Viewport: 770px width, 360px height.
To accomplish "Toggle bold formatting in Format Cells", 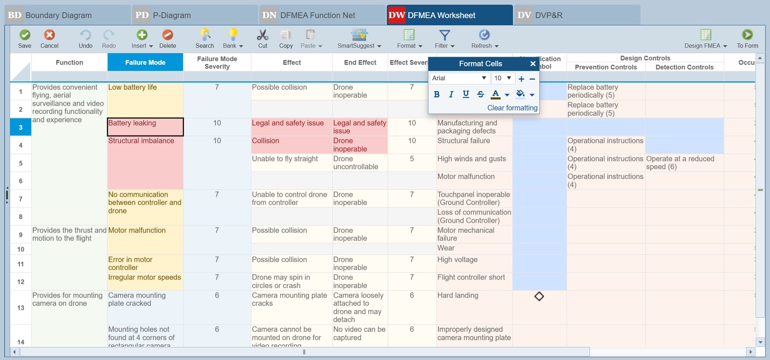I will coord(436,94).
